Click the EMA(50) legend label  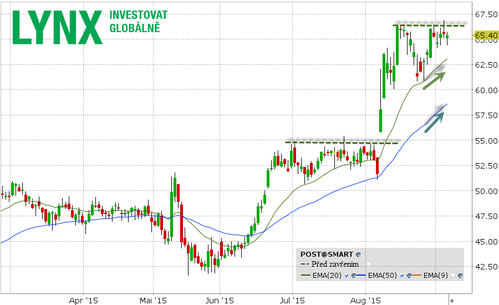(382, 276)
